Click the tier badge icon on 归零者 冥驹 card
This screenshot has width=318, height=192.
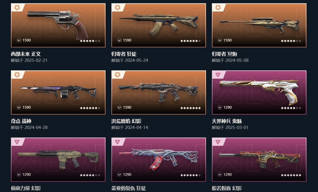tap(218, 8)
